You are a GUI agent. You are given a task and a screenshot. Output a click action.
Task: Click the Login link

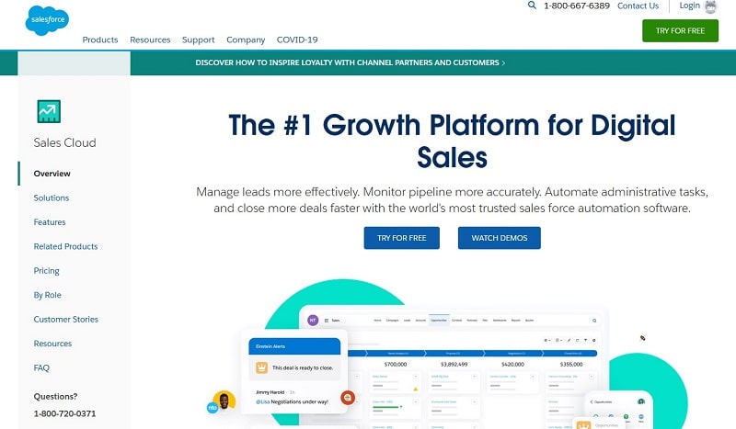pos(689,6)
